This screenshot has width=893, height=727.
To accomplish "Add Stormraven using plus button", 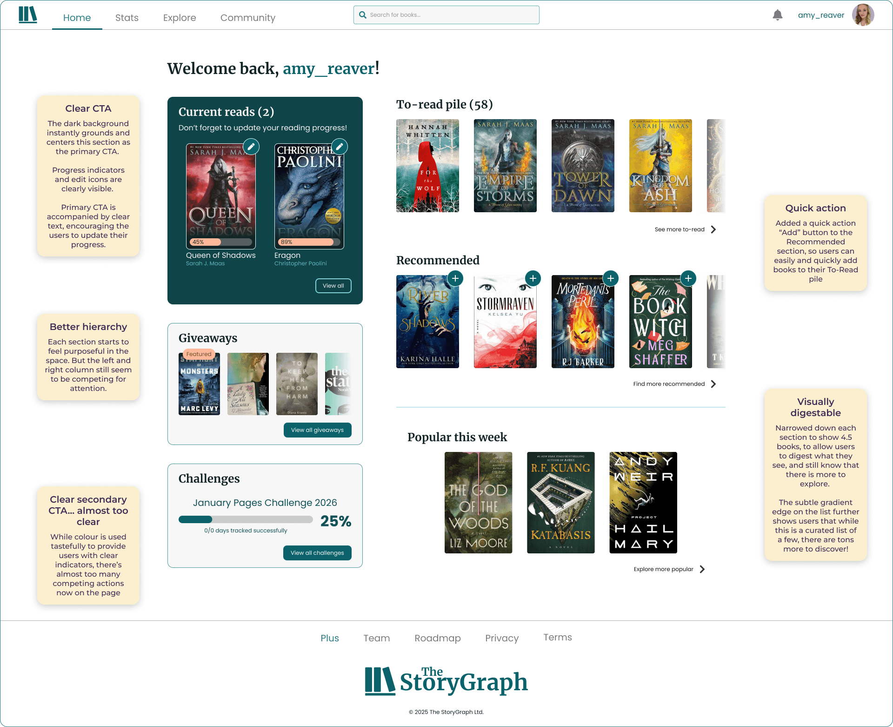I will click(x=533, y=278).
